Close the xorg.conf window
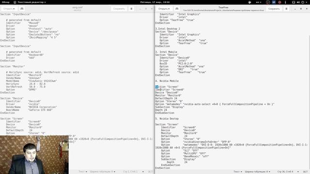 (x=152, y=9)
